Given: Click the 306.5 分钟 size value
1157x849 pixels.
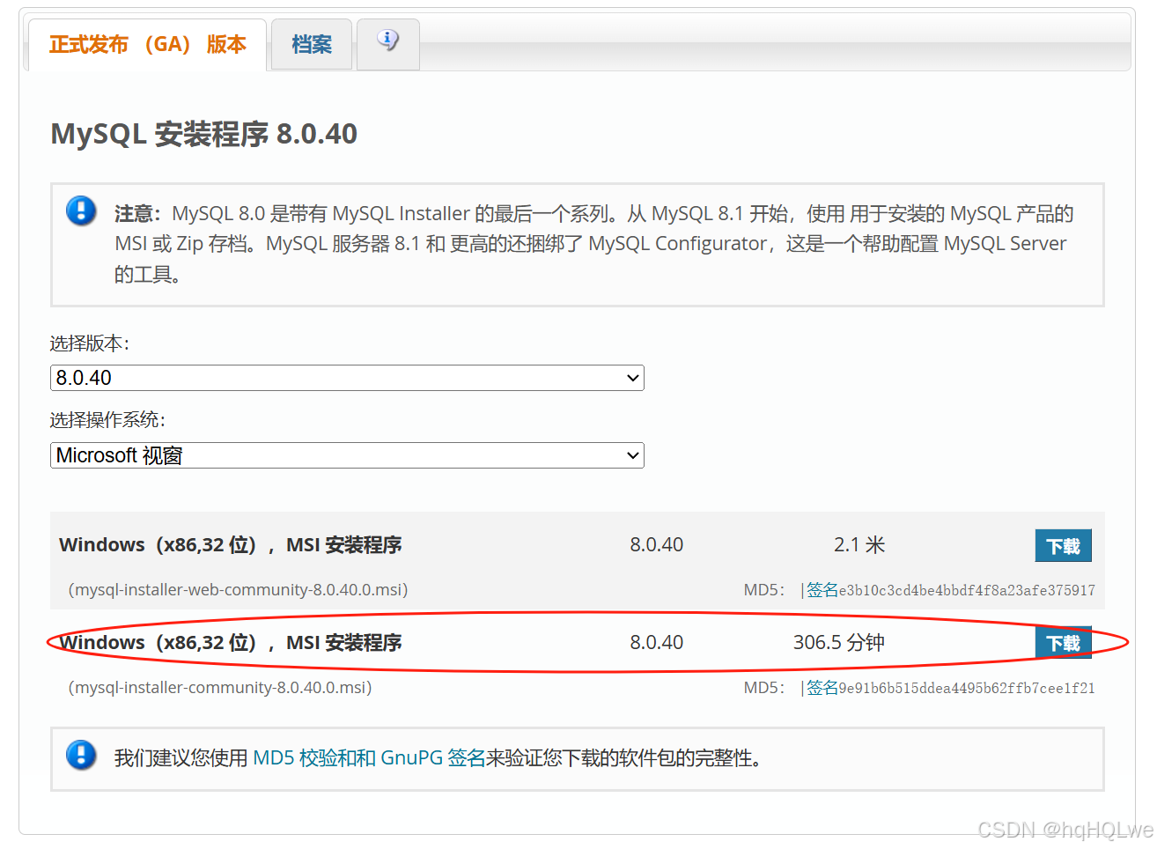Looking at the screenshot, I should pos(839,643).
